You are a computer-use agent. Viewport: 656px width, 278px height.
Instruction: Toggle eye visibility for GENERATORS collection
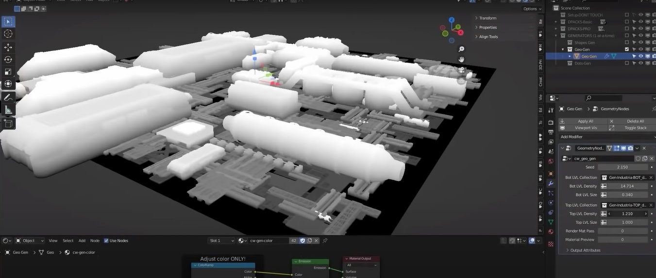(640, 35)
